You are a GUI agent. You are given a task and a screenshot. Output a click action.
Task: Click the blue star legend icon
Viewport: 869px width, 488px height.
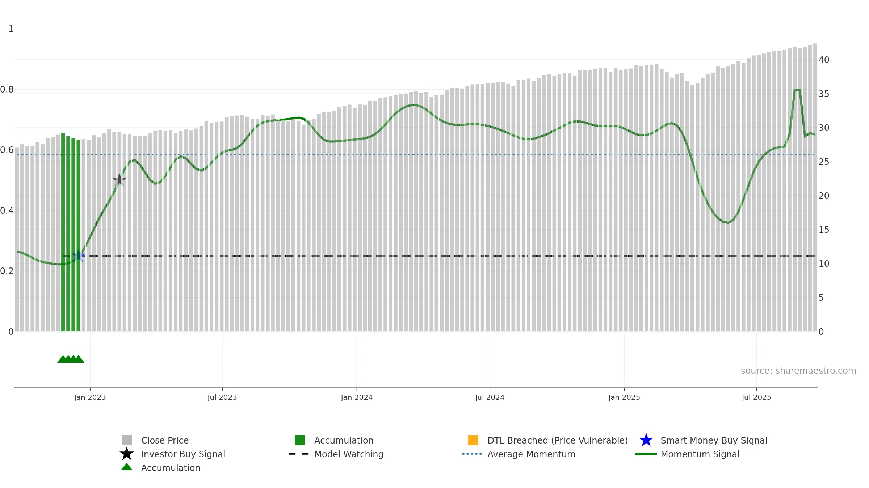click(x=646, y=440)
